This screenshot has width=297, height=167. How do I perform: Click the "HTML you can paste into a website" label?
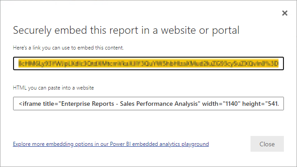click(53, 88)
